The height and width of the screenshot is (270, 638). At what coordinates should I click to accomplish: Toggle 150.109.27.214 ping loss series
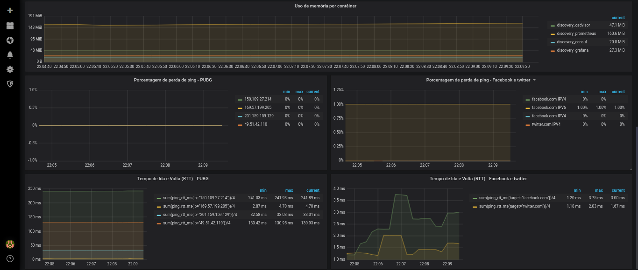pos(258,99)
